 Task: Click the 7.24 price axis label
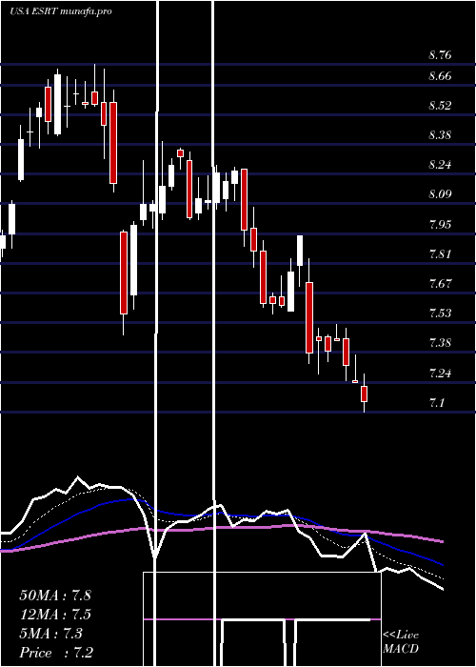440,374
